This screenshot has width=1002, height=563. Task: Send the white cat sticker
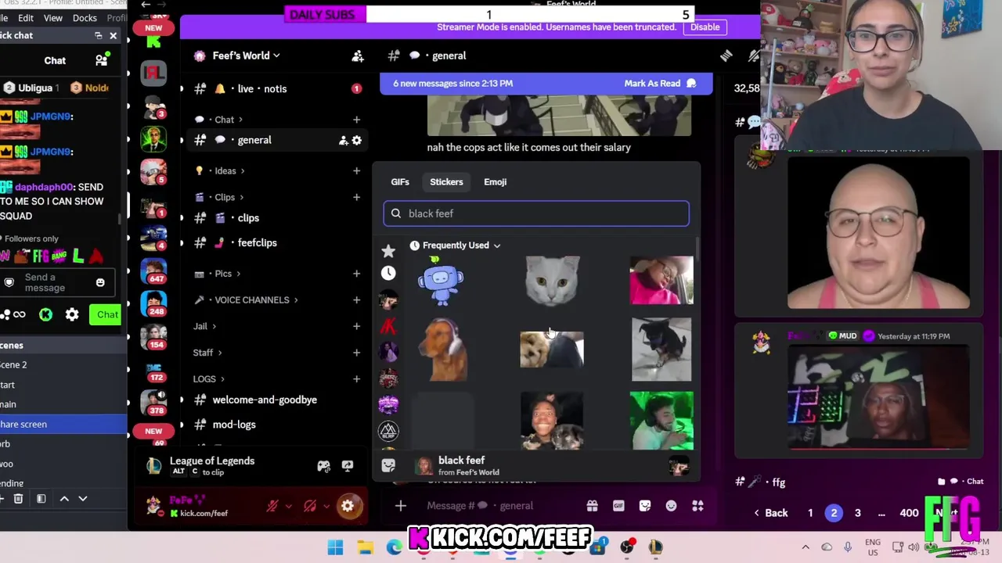click(552, 280)
